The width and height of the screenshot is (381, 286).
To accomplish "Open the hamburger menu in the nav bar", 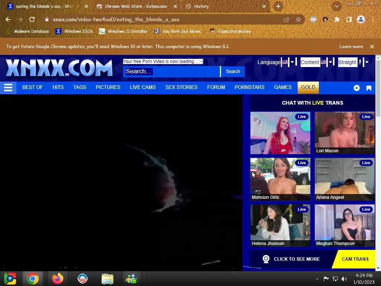I will pyautogui.click(x=8, y=88).
